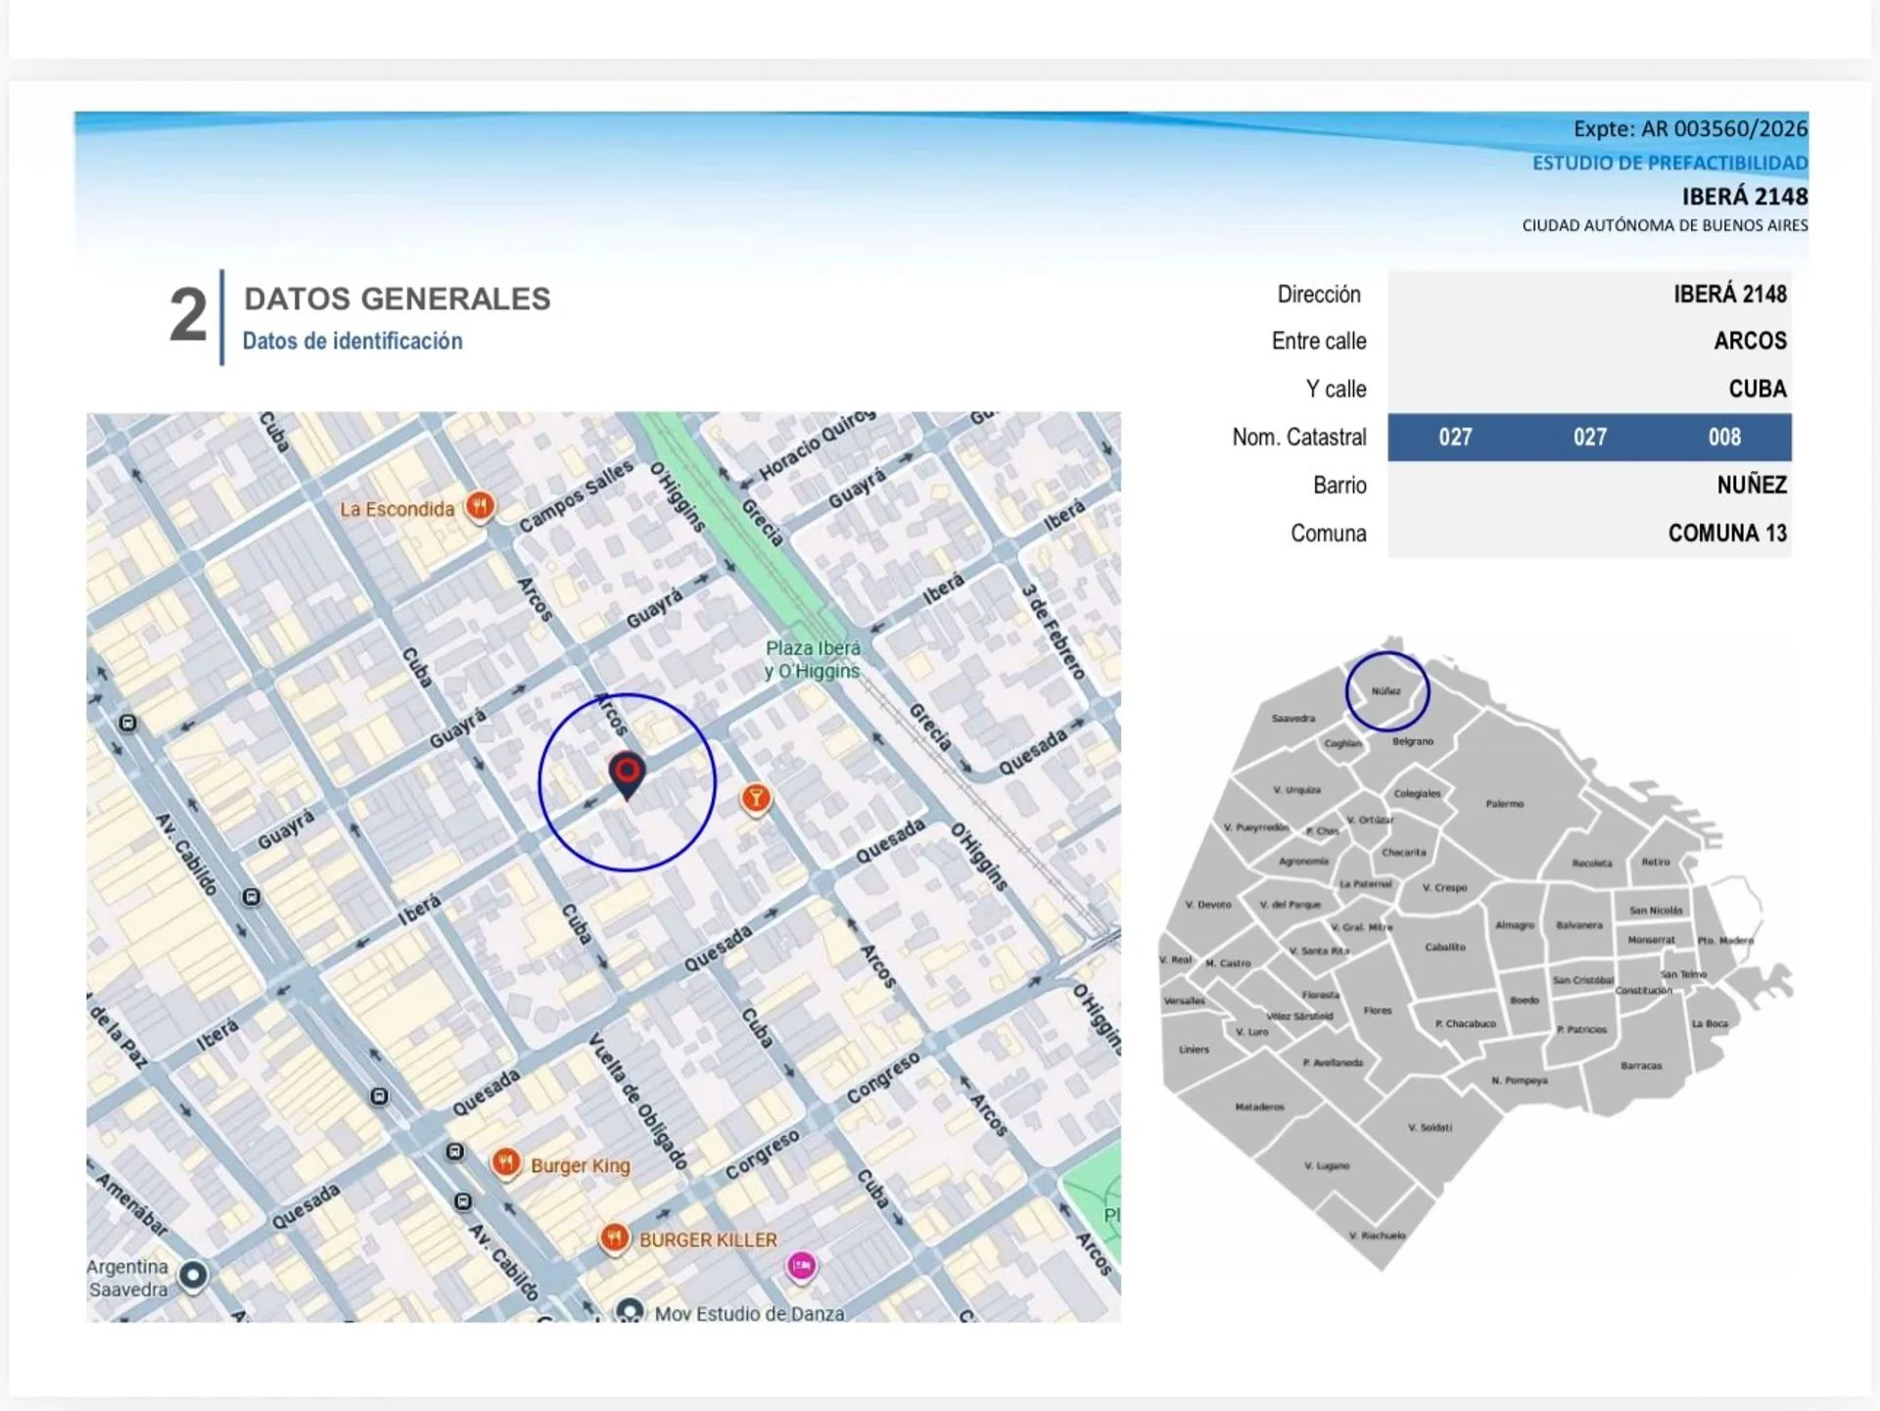1880x1411 pixels.
Task: Click the "La Escondida" place name
Action: 397,509
